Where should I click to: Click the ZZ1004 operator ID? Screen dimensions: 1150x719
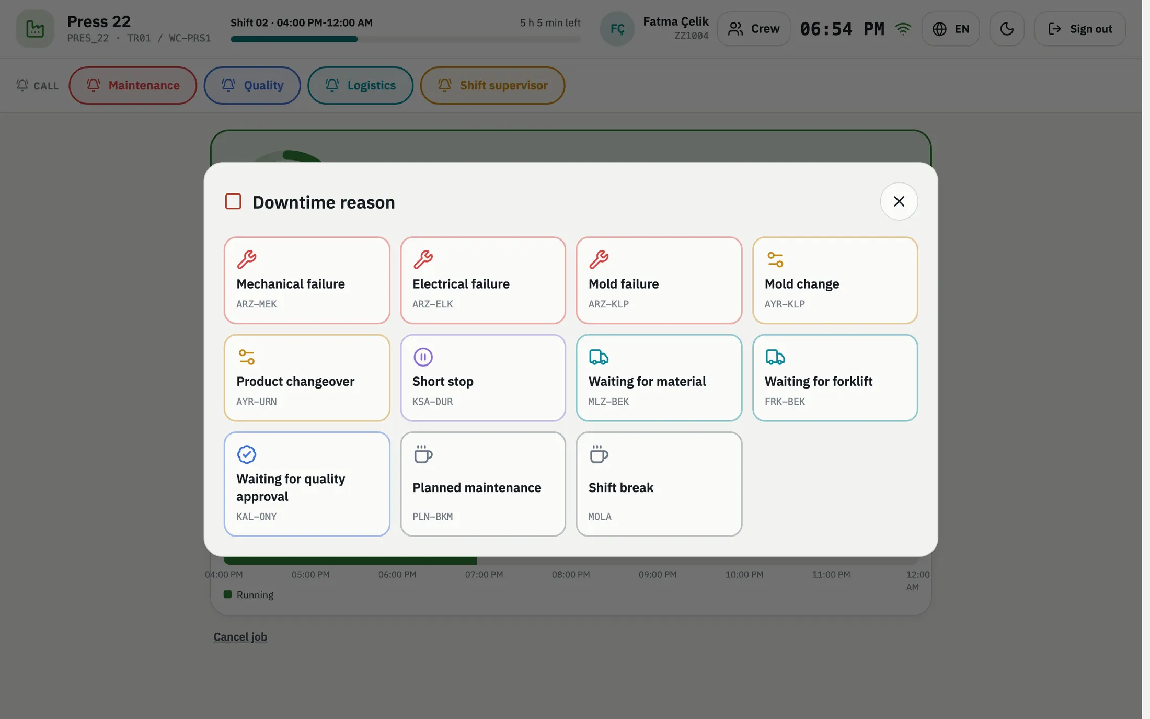coord(691,36)
